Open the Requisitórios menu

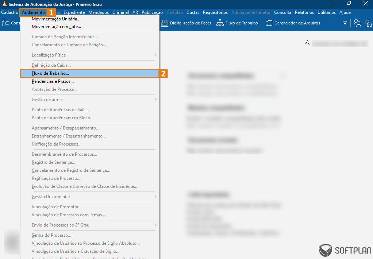(x=215, y=12)
